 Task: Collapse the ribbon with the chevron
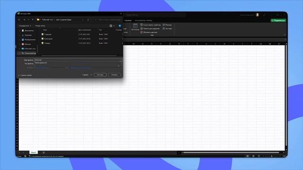[285, 35]
